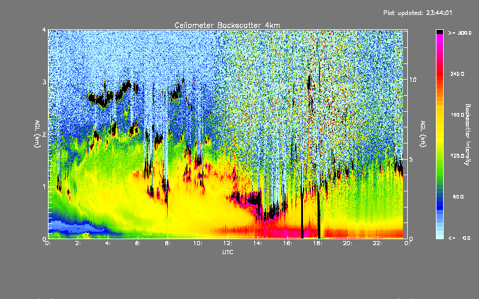Click the "10:" tick on the UTC axis
Screen dimensions: 479x299
click(198, 243)
